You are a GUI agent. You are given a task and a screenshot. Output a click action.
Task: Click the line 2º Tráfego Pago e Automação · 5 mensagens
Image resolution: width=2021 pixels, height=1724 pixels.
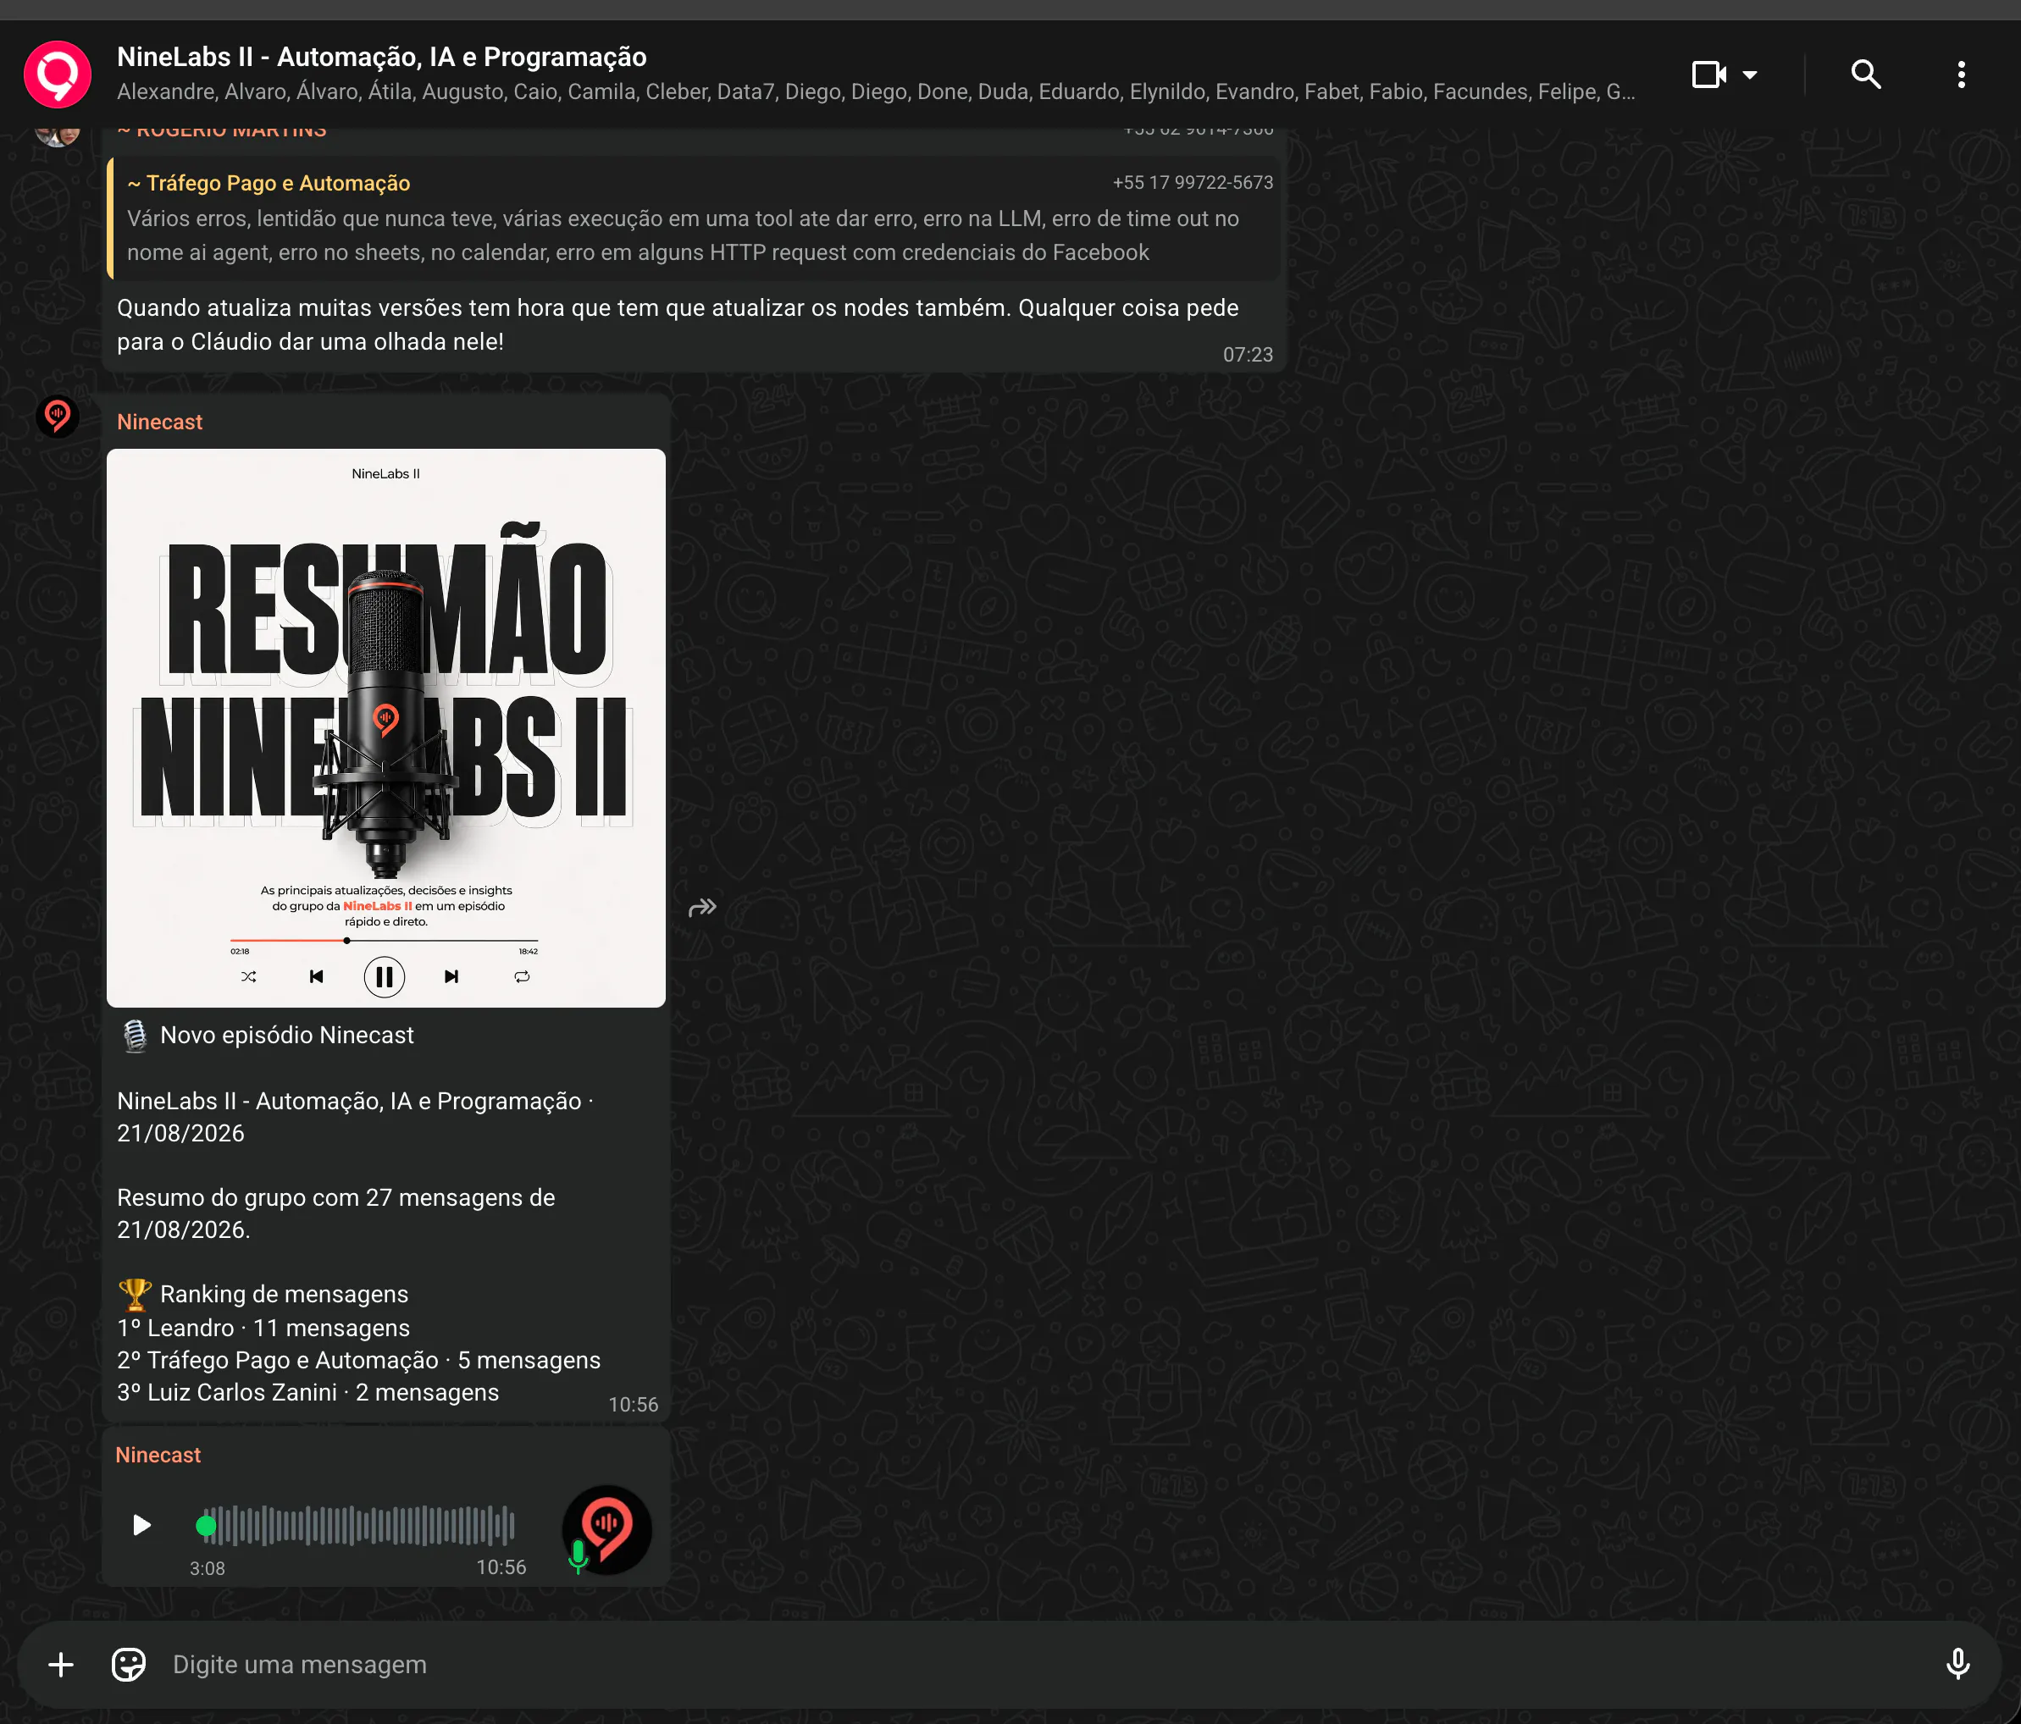(359, 1360)
